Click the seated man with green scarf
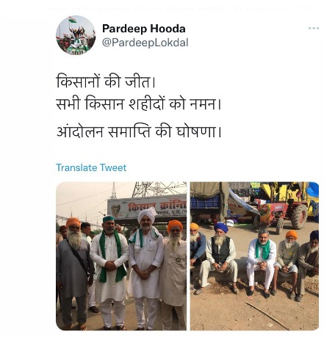The image size is (324, 337). pos(262,263)
